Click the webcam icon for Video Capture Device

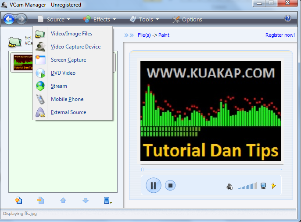[40, 47]
